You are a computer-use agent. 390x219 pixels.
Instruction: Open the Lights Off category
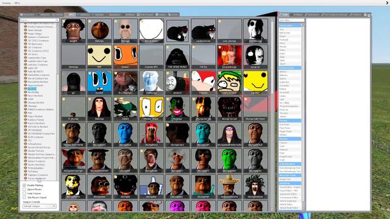(x=32, y=68)
